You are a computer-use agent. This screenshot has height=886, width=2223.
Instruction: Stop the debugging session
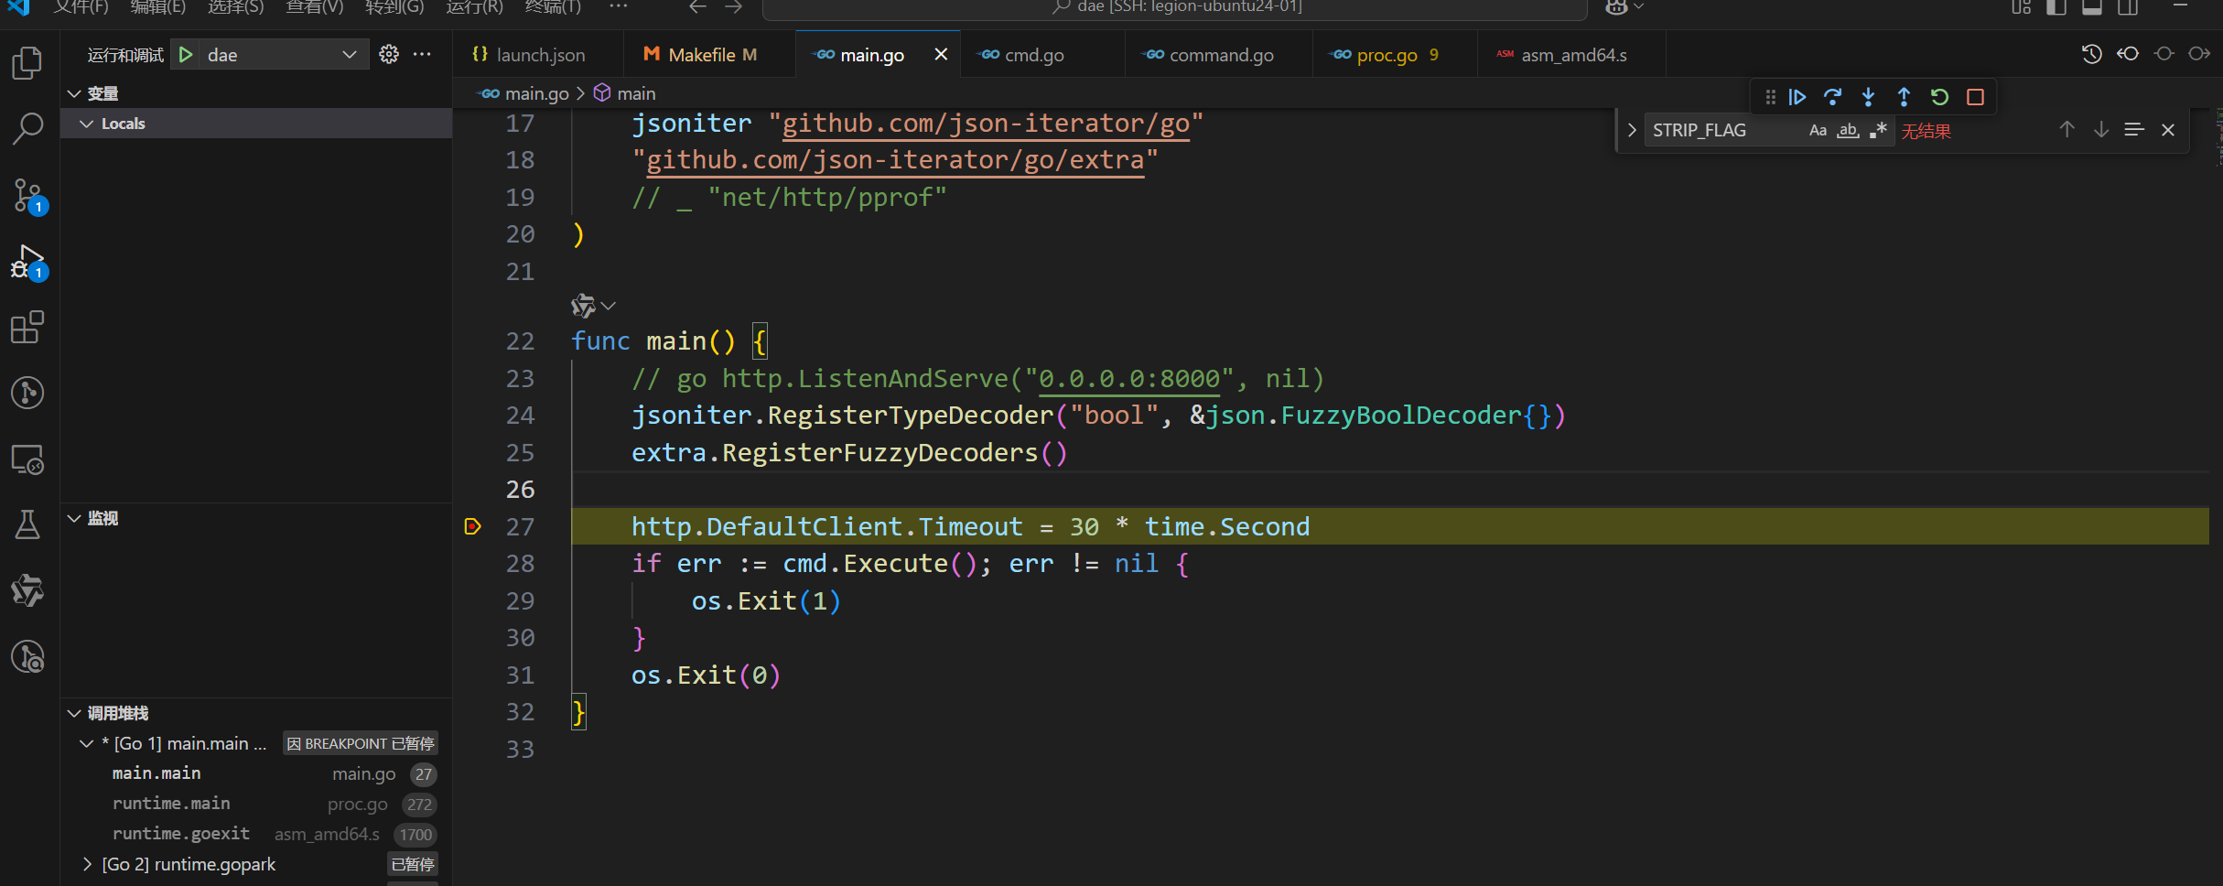coord(1975,97)
